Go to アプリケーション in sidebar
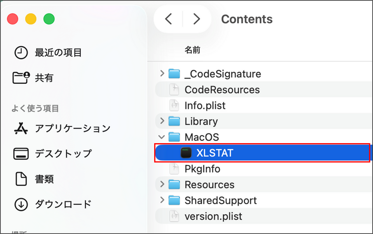Viewport: 373px width, 234px height. [72, 128]
